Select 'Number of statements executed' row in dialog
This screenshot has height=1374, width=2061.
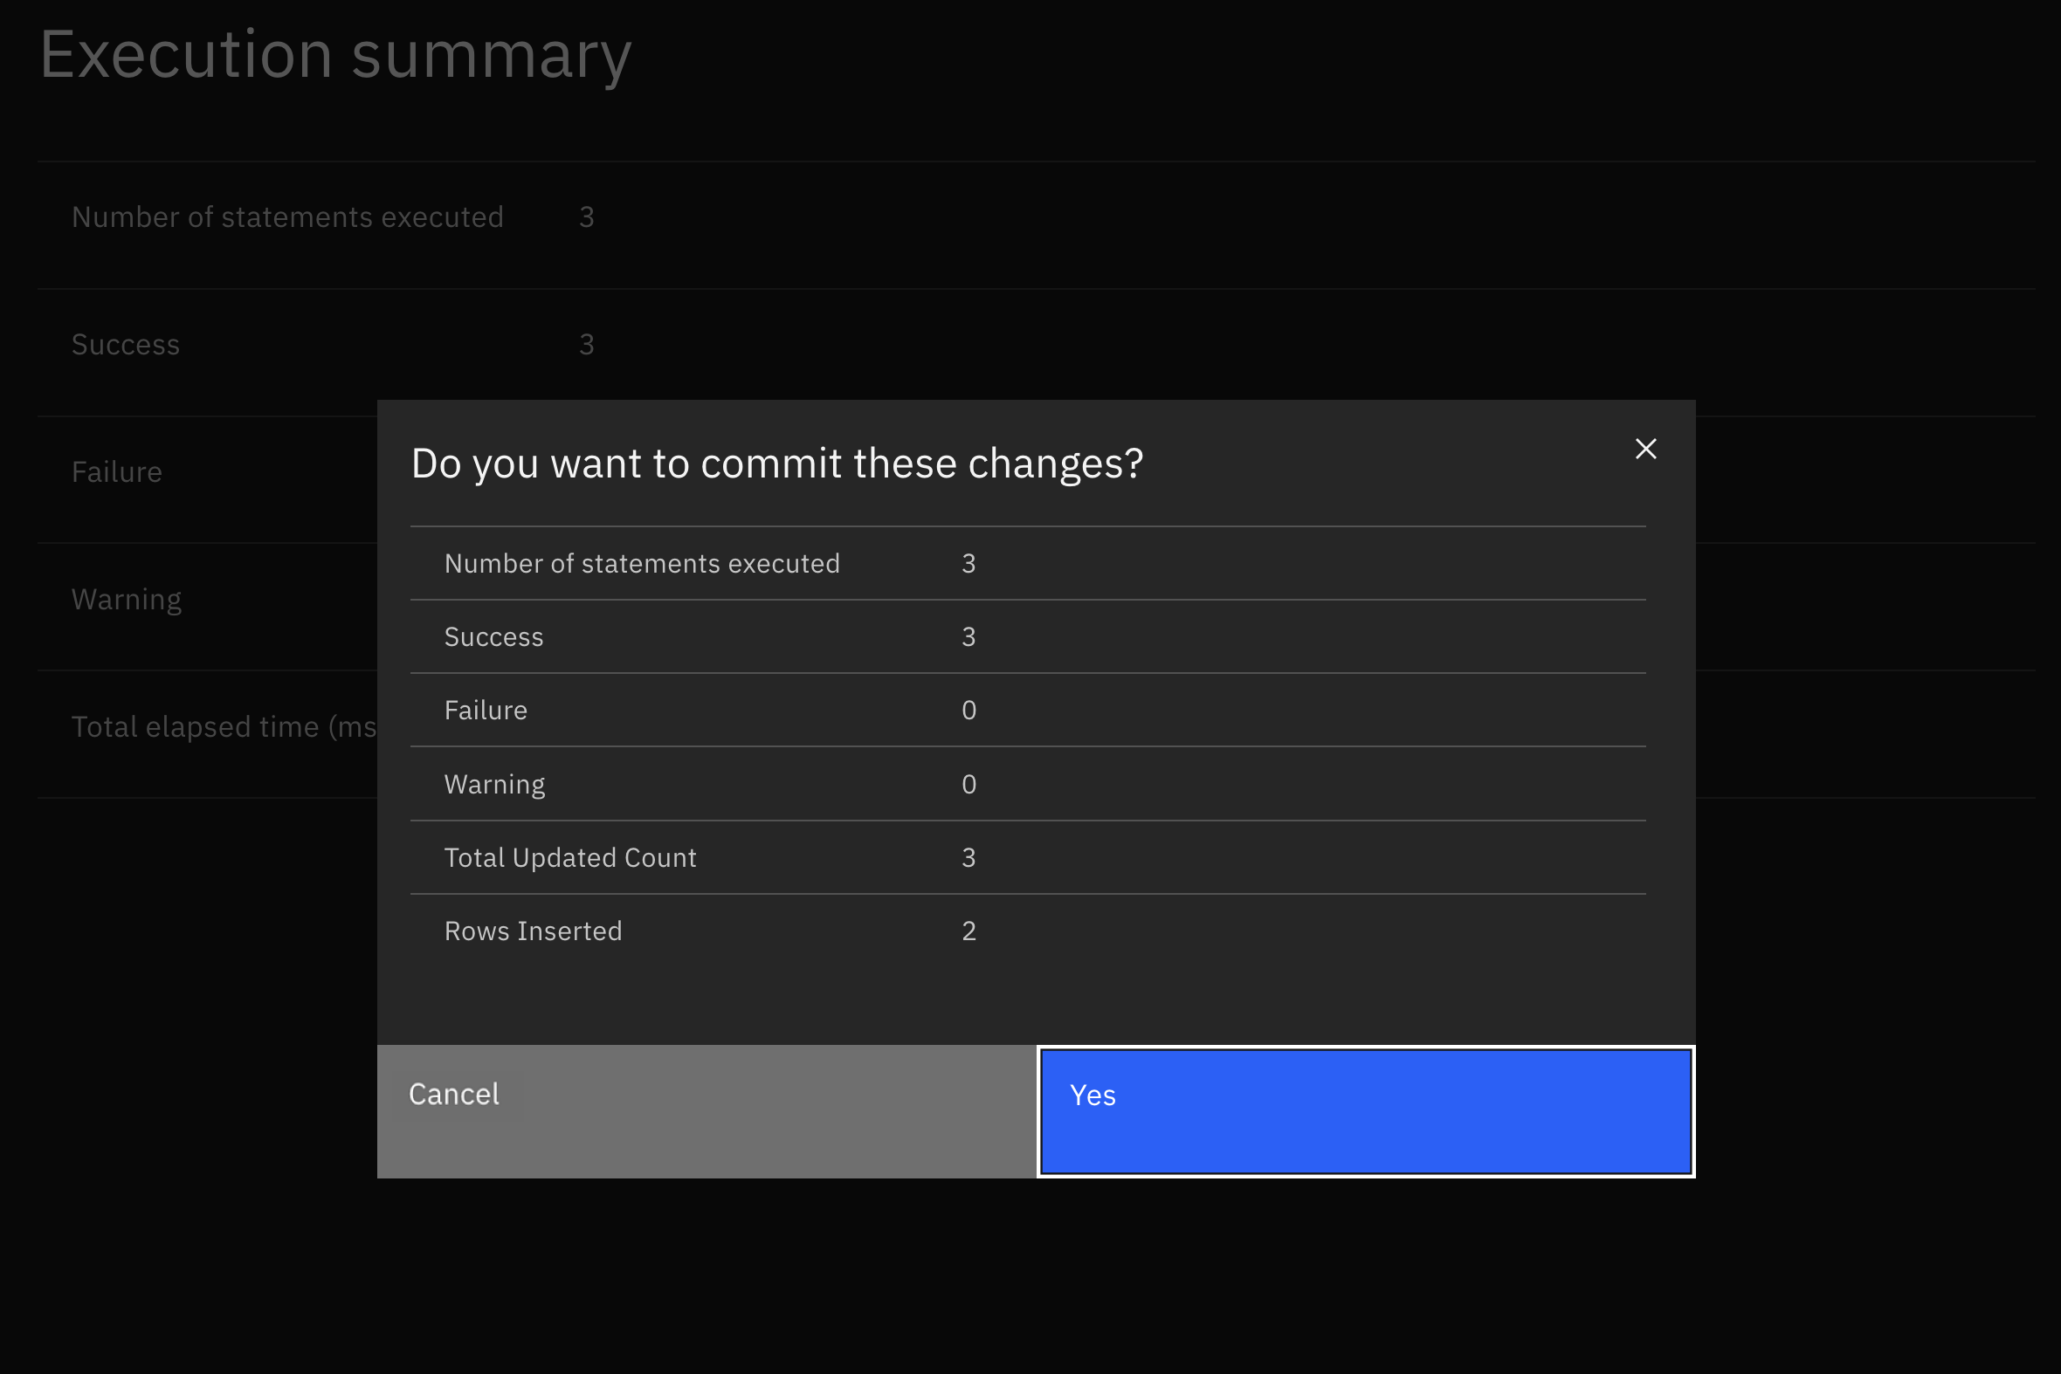(642, 563)
